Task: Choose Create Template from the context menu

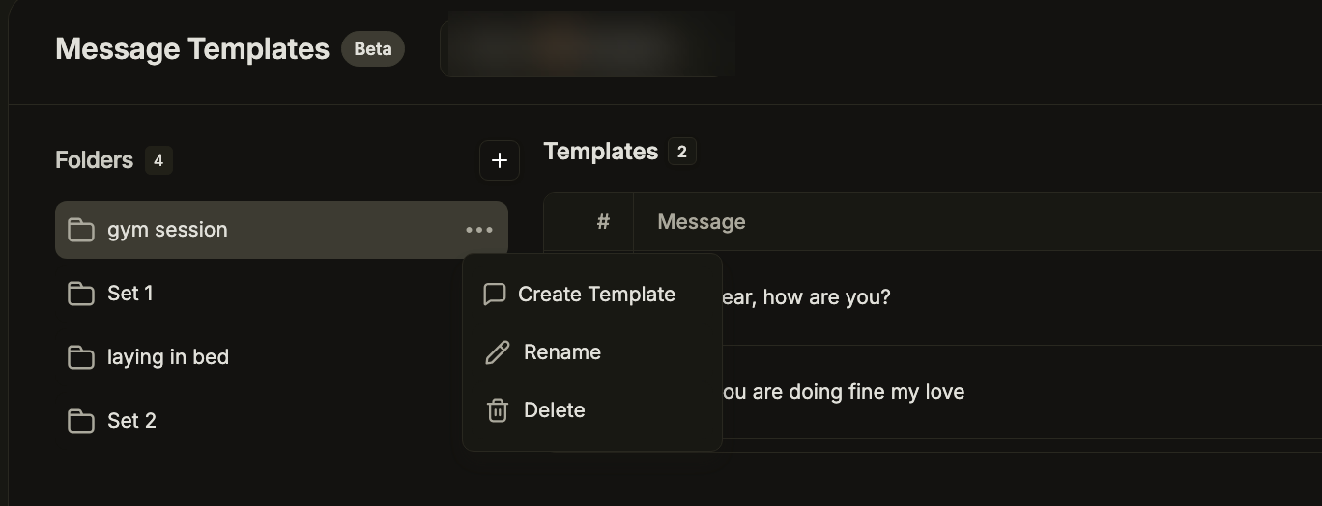Action: [x=596, y=295]
